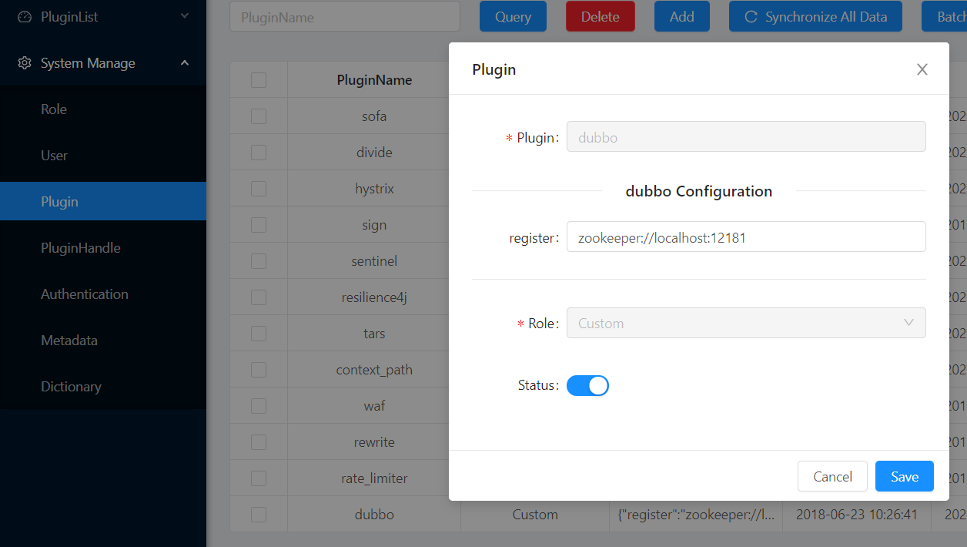The width and height of the screenshot is (967, 547).
Task: Click the Query button
Action: [x=513, y=16]
